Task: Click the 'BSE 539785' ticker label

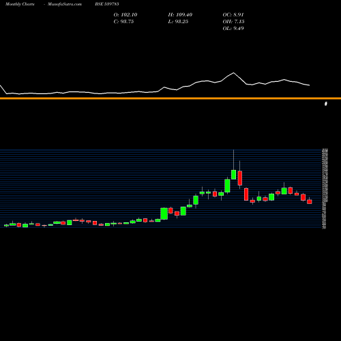Action: (107, 4)
